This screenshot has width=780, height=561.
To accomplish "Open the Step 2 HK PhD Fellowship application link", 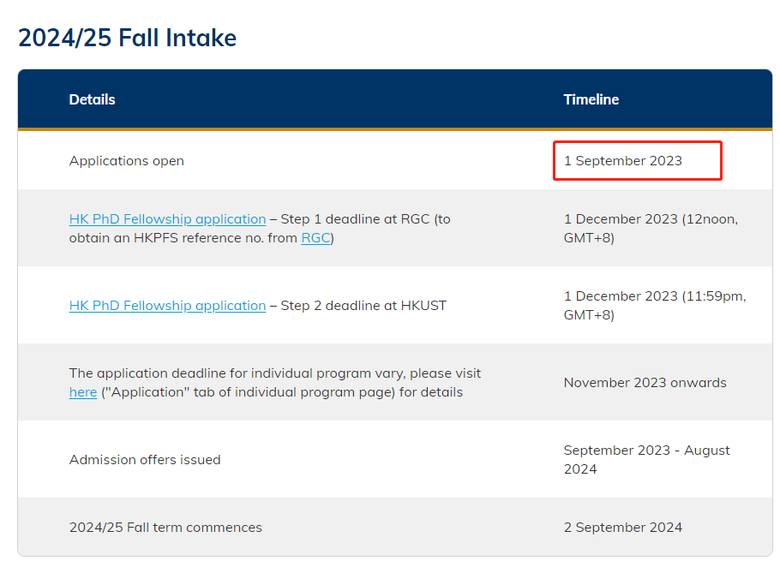I will point(167,306).
